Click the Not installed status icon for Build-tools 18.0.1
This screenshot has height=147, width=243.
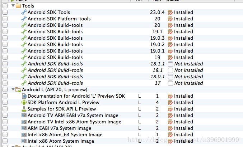[170, 77]
